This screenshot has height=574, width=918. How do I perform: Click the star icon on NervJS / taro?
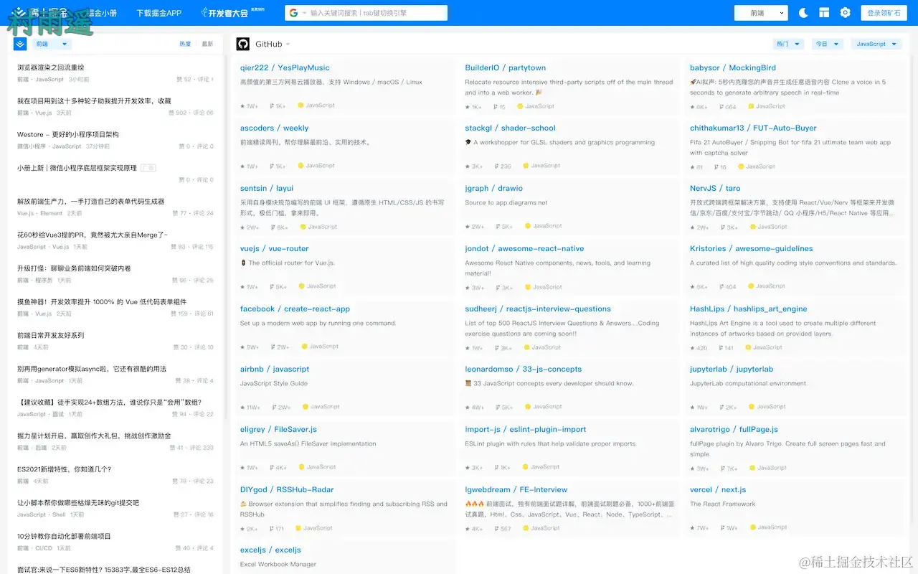[x=693, y=227]
